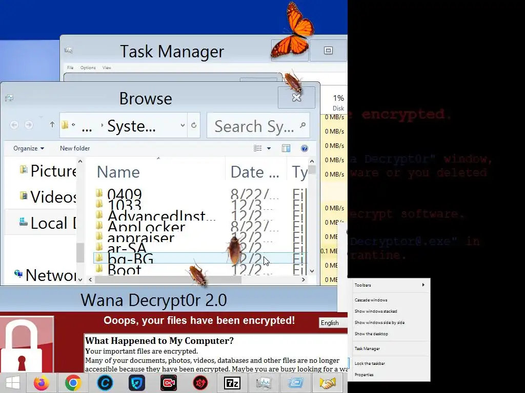525x393 pixels.
Task: Open View menu in Task Manager
Action: [x=107, y=68]
